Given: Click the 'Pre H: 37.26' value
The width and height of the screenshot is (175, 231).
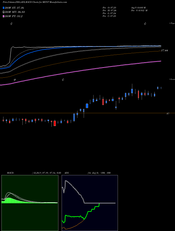Looking at the screenshot, I should (109, 10).
